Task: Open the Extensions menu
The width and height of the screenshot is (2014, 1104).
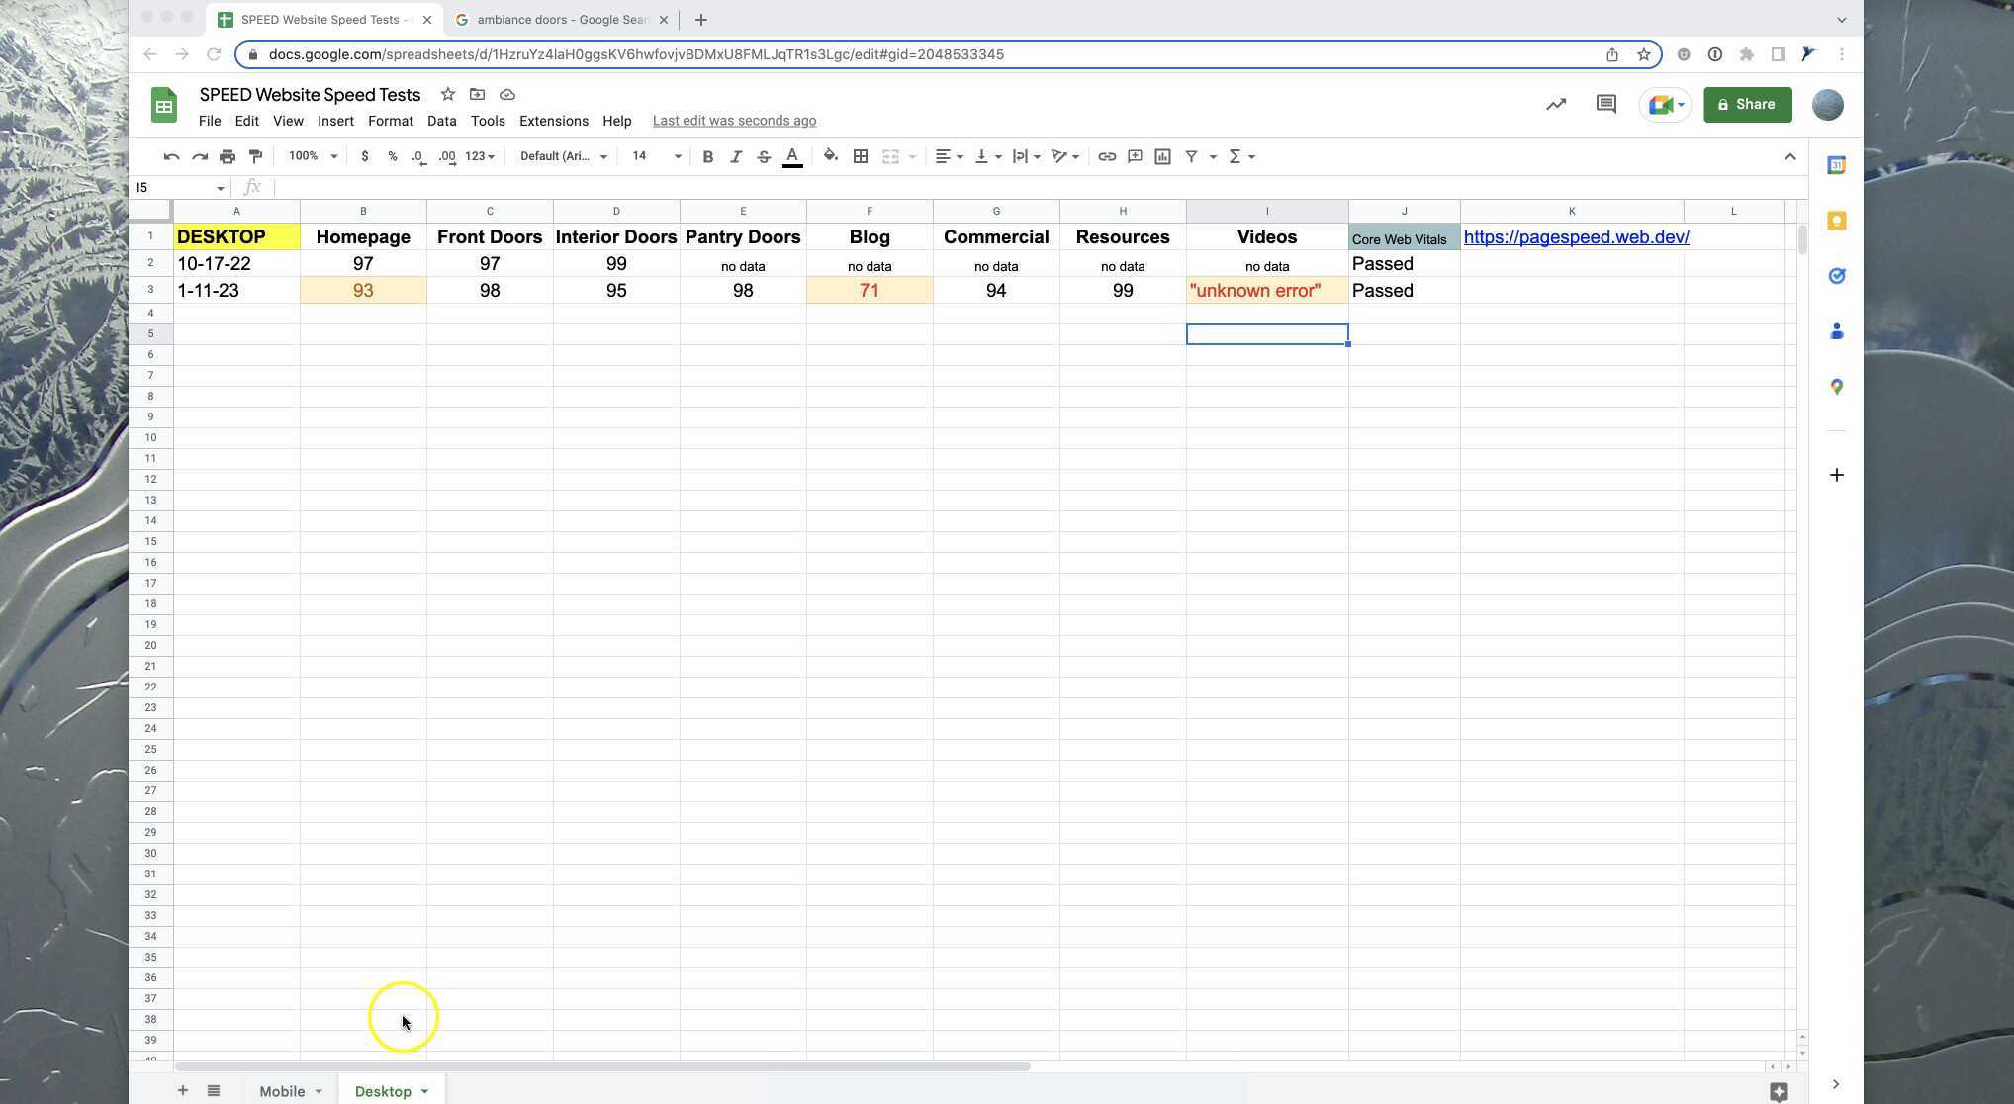Action: 553,121
